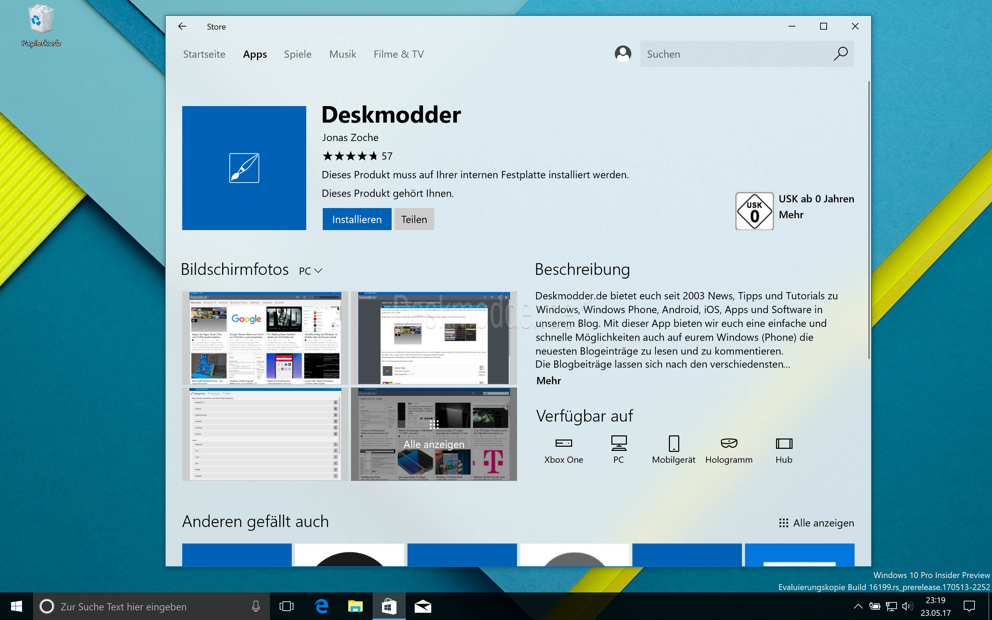Viewport: 992px width, 620px height.
Task: Open the user account profile icon
Action: [x=623, y=54]
